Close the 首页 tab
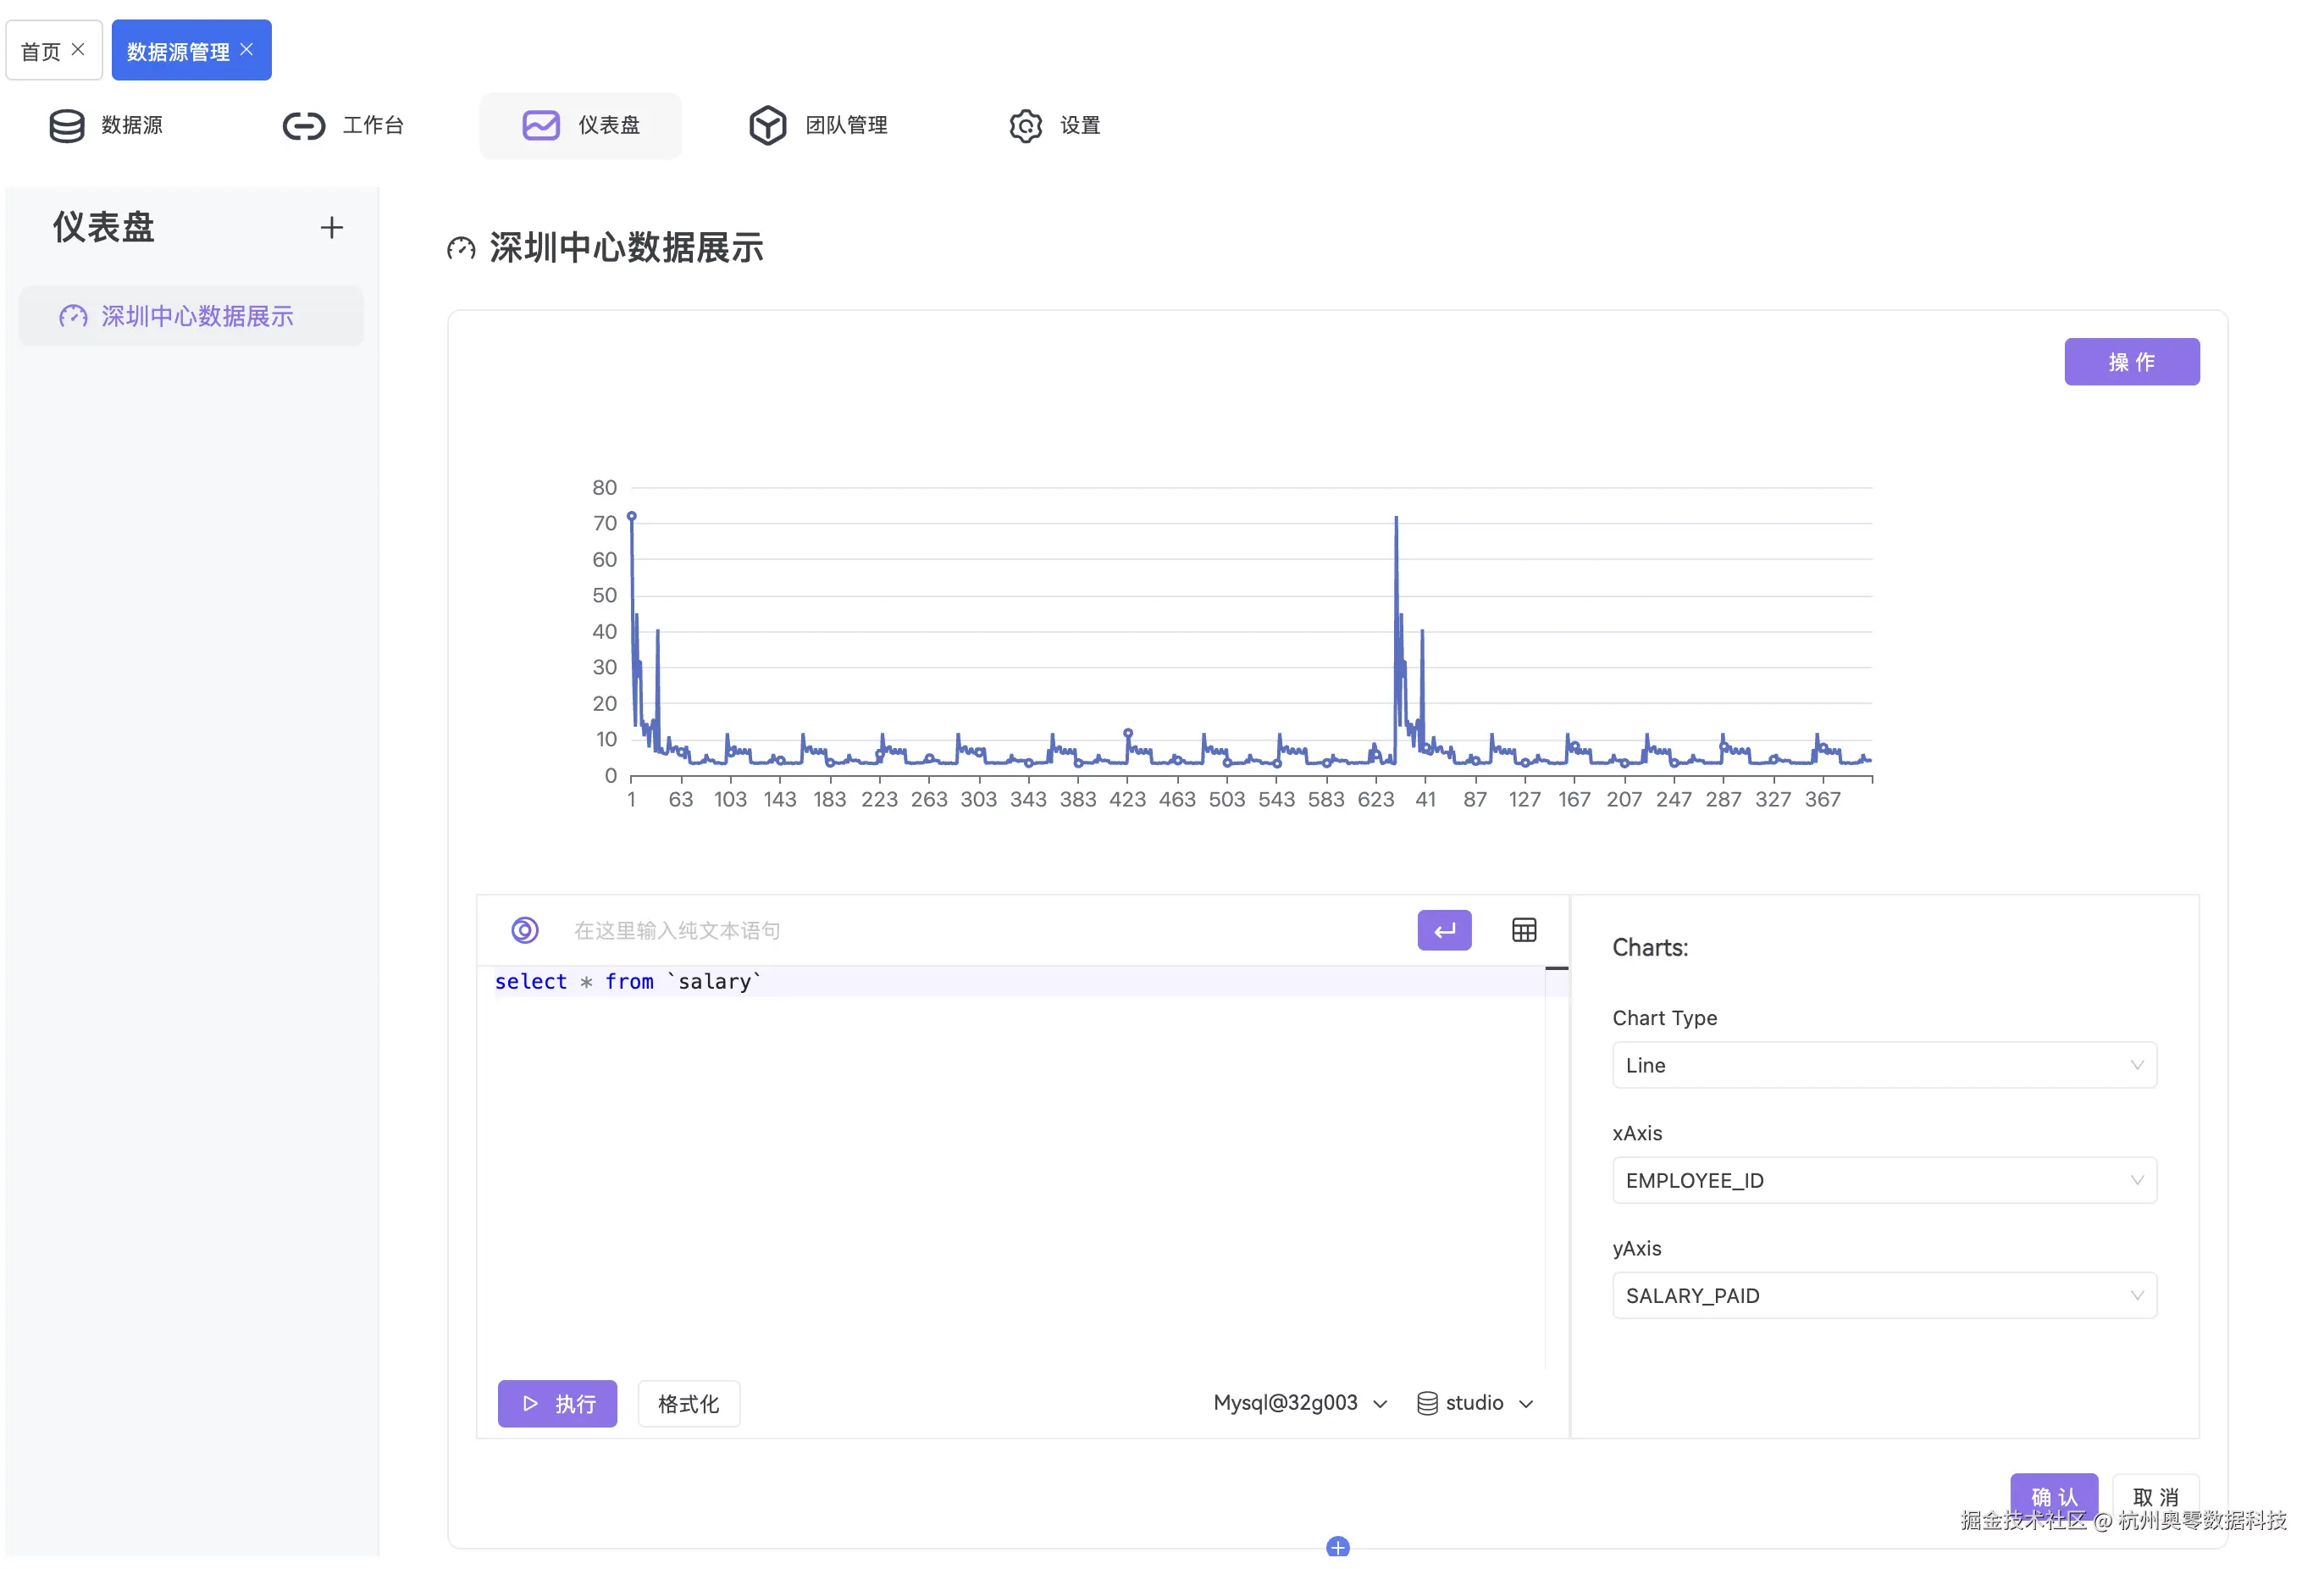 (x=78, y=49)
